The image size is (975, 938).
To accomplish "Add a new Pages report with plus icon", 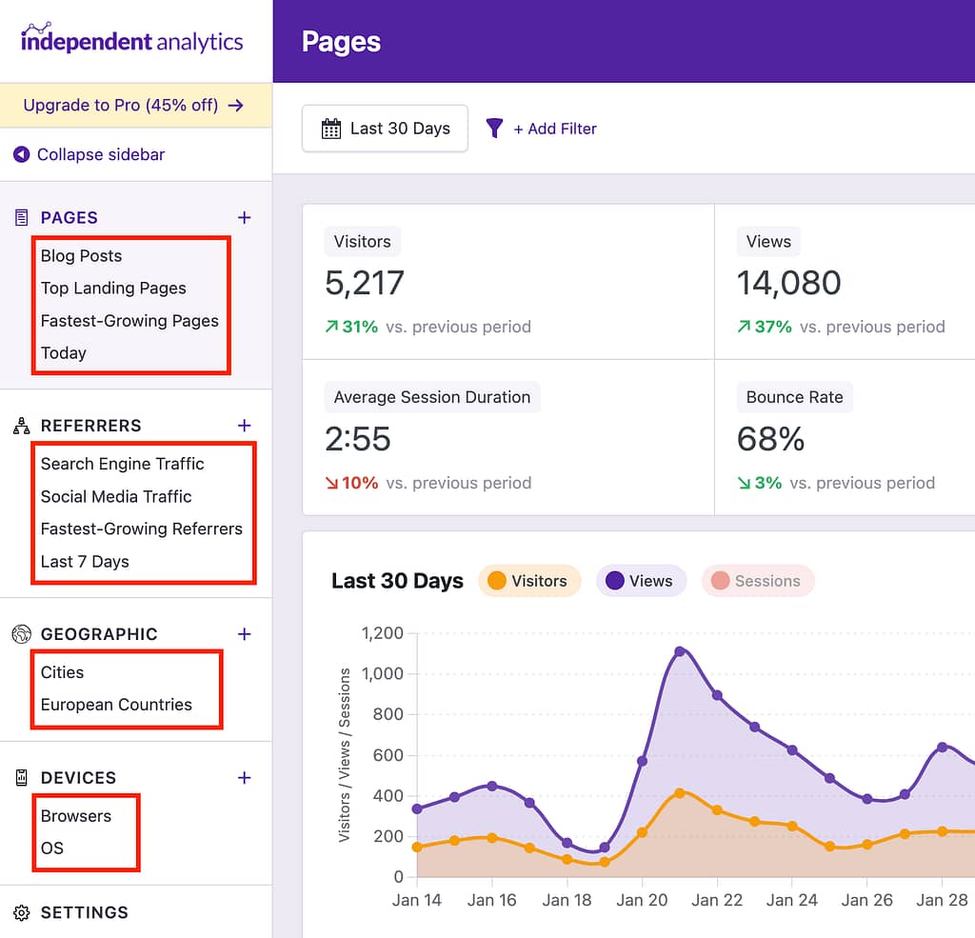I will (x=245, y=217).
